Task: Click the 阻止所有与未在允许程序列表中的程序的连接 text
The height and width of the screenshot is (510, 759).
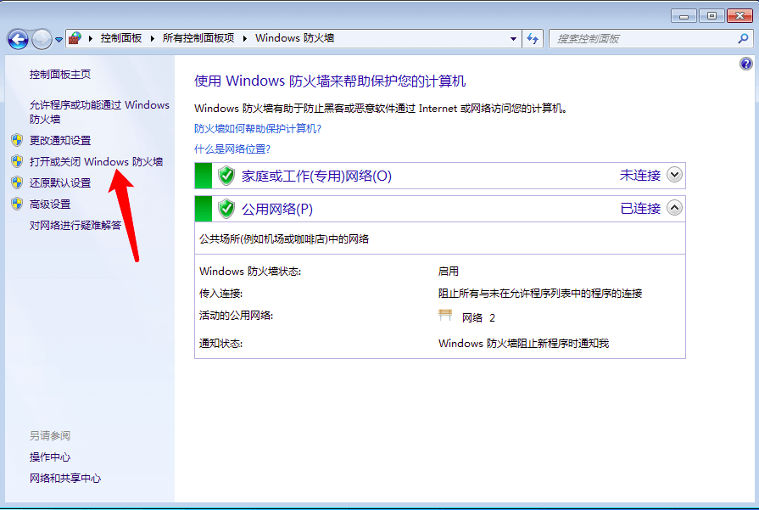Action: point(540,294)
